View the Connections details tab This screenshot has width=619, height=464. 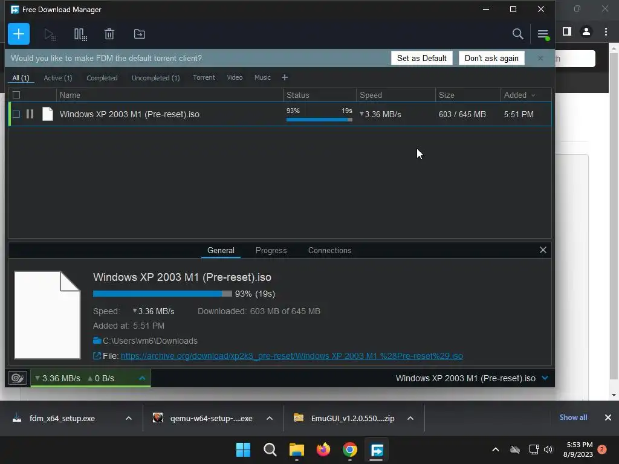coord(329,250)
